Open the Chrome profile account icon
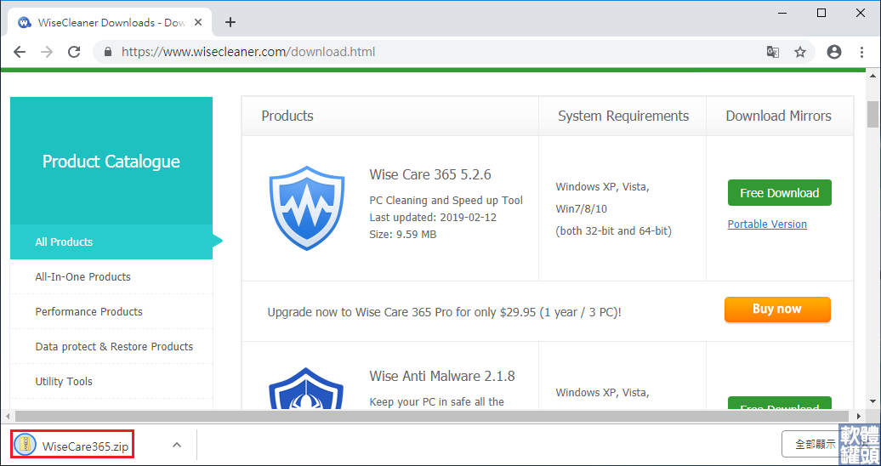Viewport: 881px width, 466px height. click(x=834, y=52)
